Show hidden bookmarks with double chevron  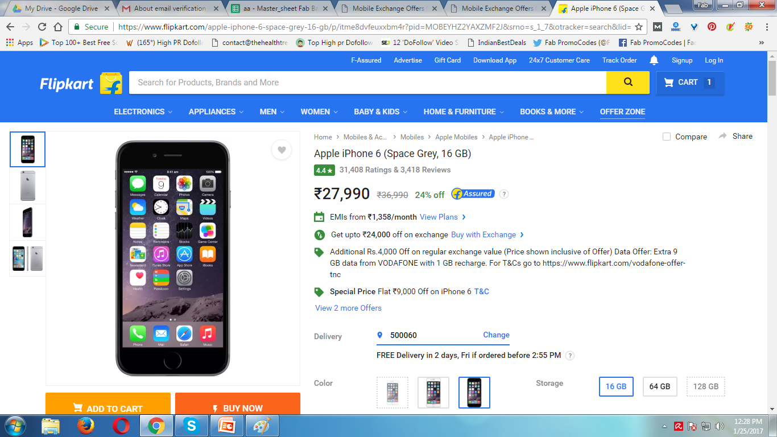[762, 43]
